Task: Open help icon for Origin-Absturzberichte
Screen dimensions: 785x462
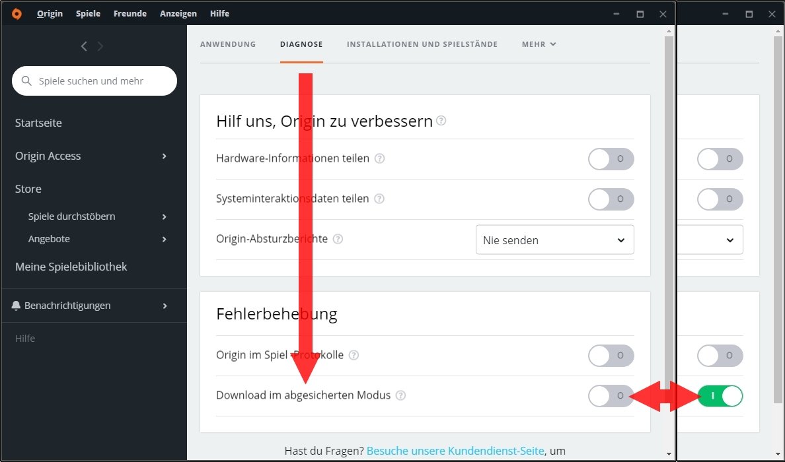Action: [338, 239]
